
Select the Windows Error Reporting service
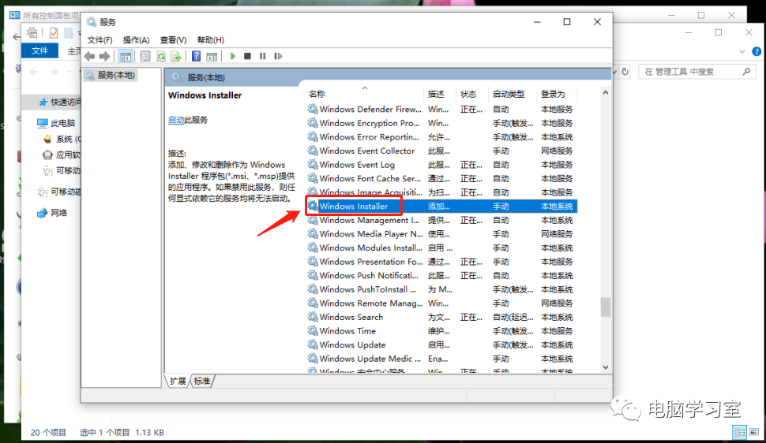[x=441, y=137]
